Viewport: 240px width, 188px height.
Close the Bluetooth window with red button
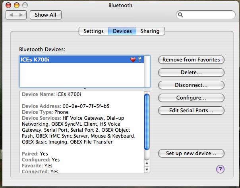[x=8, y=5]
